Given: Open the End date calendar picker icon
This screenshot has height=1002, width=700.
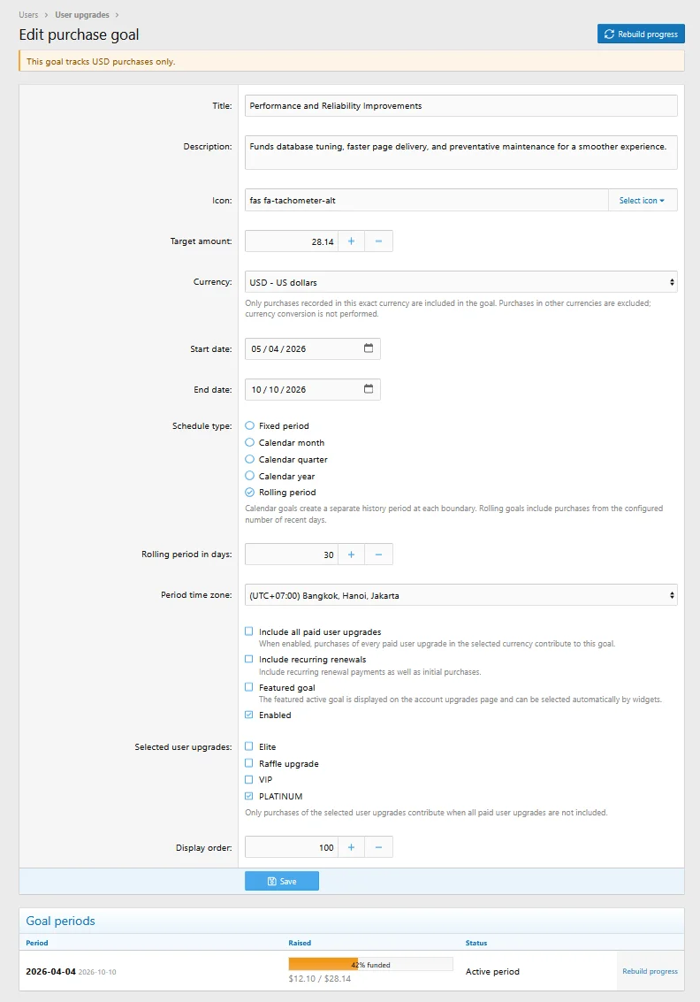Looking at the screenshot, I should (x=369, y=389).
